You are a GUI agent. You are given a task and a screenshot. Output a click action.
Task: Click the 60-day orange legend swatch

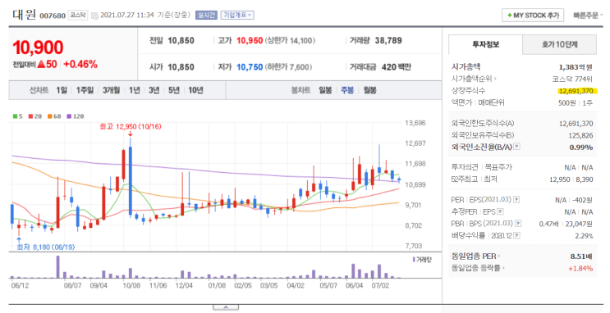(x=50, y=116)
